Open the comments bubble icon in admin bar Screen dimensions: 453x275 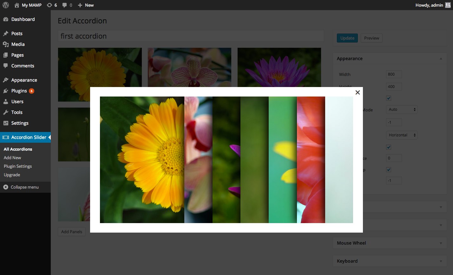click(64, 5)
